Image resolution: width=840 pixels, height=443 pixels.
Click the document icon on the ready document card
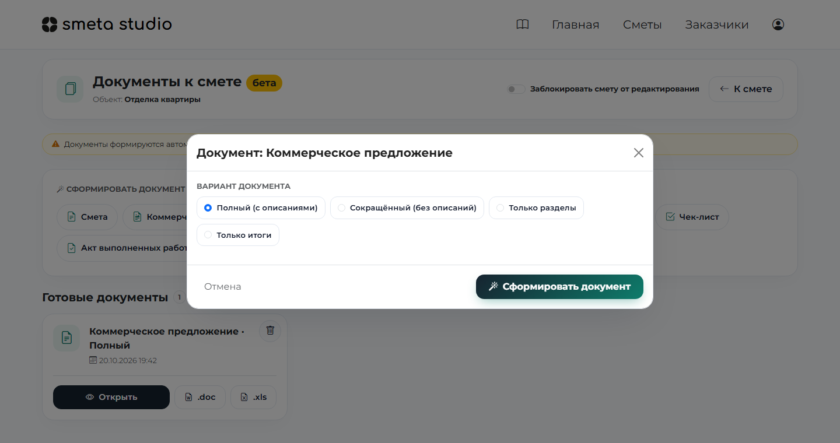(66, 337)
